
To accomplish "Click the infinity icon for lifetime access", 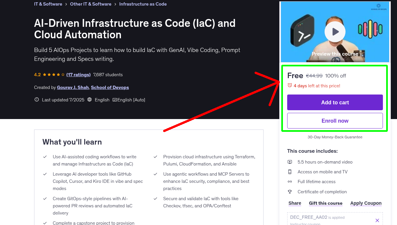I will (x=289, y=182).
